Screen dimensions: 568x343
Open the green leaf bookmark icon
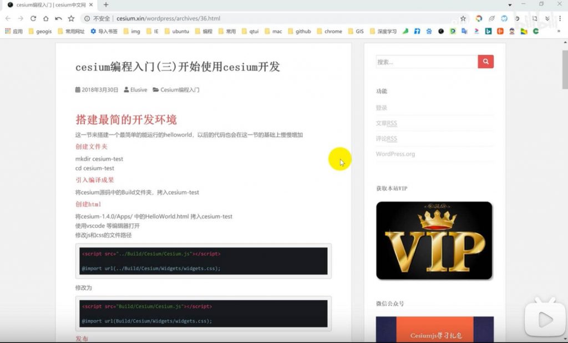click(x=405, y=31)
